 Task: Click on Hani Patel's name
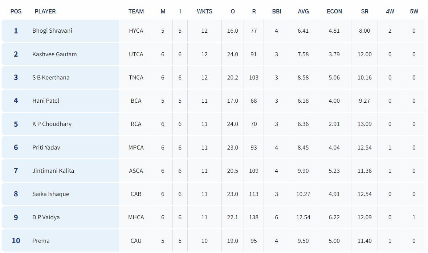46,101
